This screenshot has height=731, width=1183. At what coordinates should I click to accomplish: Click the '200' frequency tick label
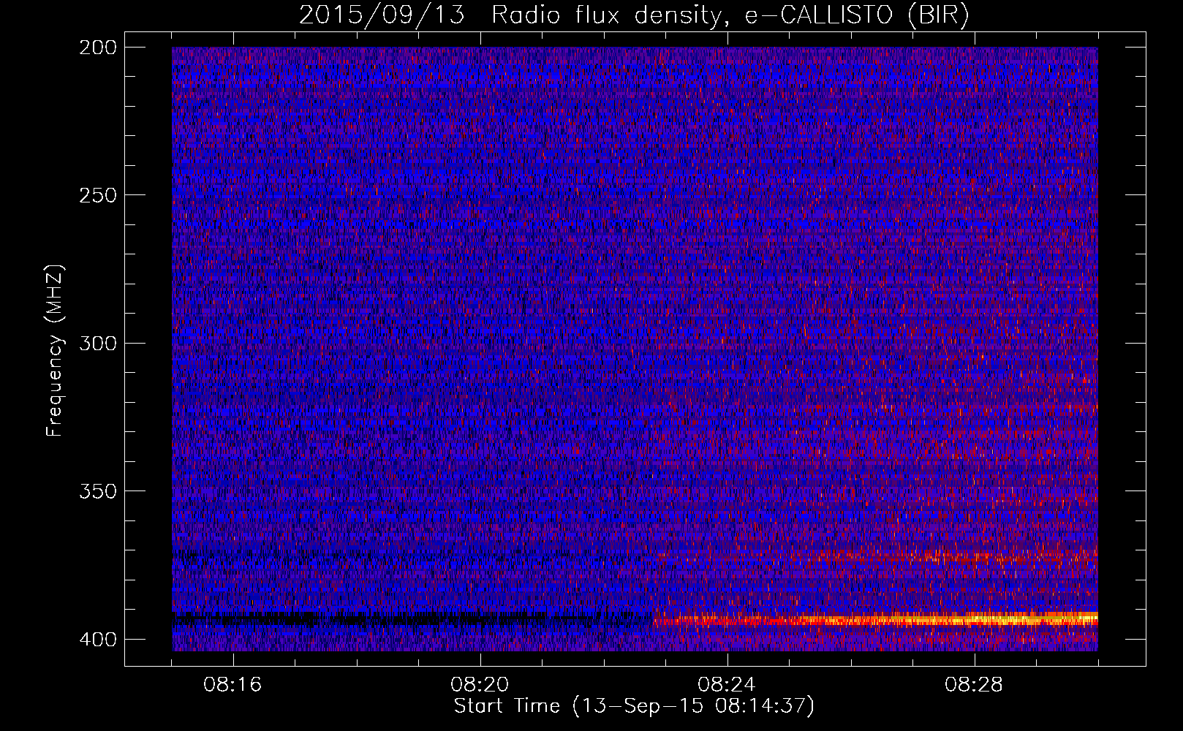click(97, 48)
